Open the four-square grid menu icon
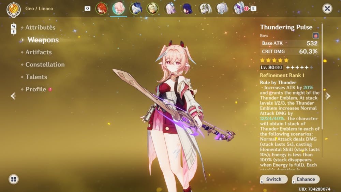 coord(14,179)
